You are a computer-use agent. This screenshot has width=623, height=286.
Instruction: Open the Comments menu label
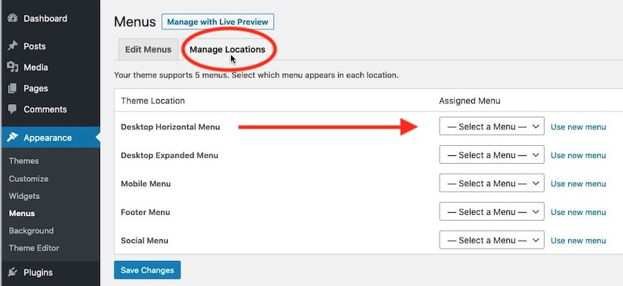(x=45, y=109)
